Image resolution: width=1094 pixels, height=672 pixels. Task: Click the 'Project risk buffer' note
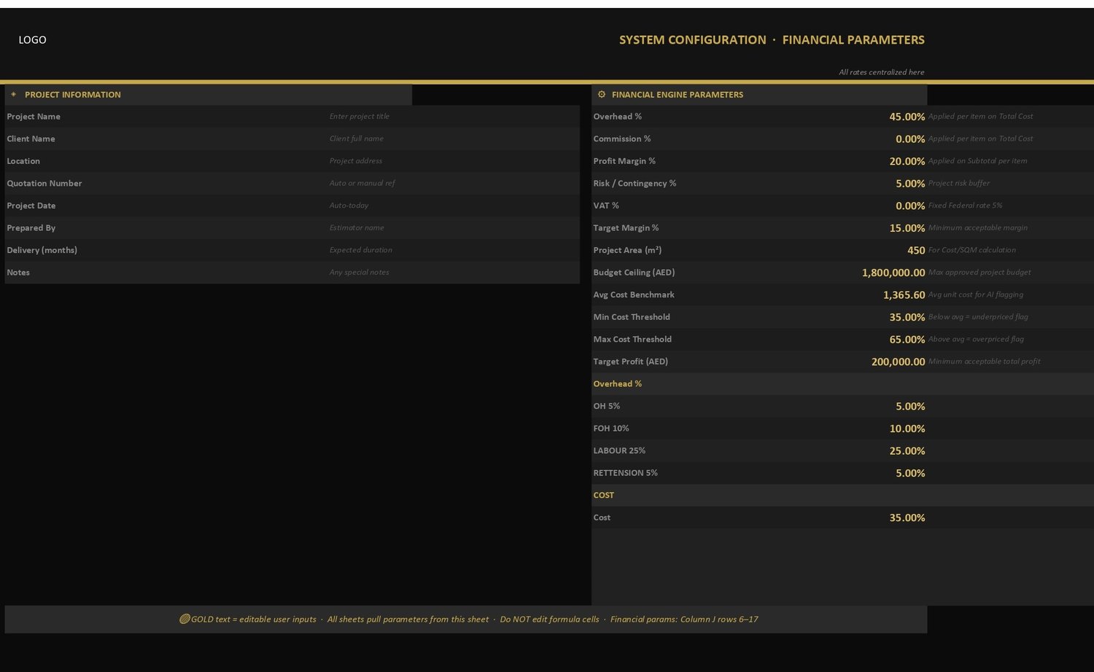(x=959, y=183)
